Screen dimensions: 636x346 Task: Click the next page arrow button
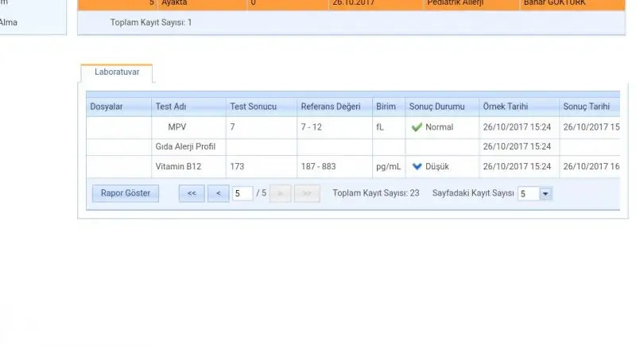(280, 193)
